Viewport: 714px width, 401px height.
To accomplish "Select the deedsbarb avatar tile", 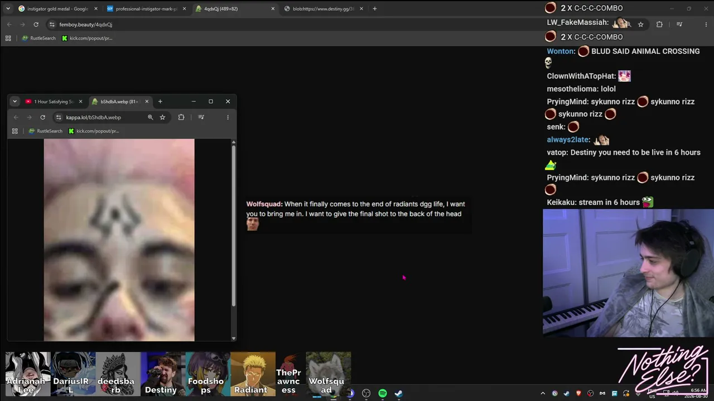I will [x=118, y=374].
